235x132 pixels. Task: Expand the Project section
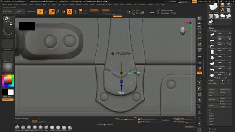pos(211,122)
